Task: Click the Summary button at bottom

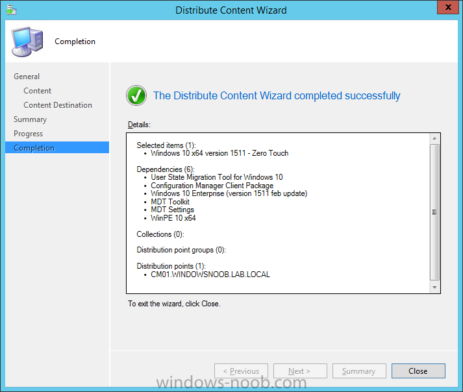Action: click(x=359, y=371)
